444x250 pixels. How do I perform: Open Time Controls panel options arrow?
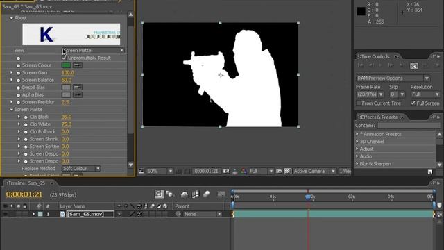pyautogui.click(x=438, y=56)
